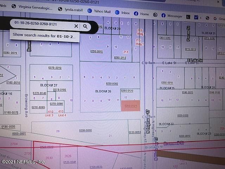Click the red address number 2626
225x169 pixels.
68,156
